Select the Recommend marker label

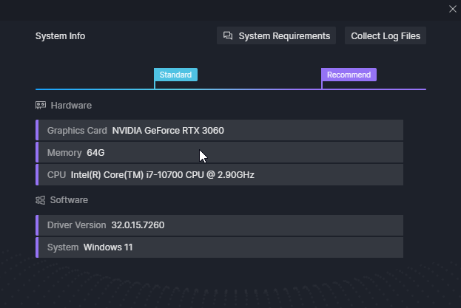pyautogui.click(x=349, y=75)
